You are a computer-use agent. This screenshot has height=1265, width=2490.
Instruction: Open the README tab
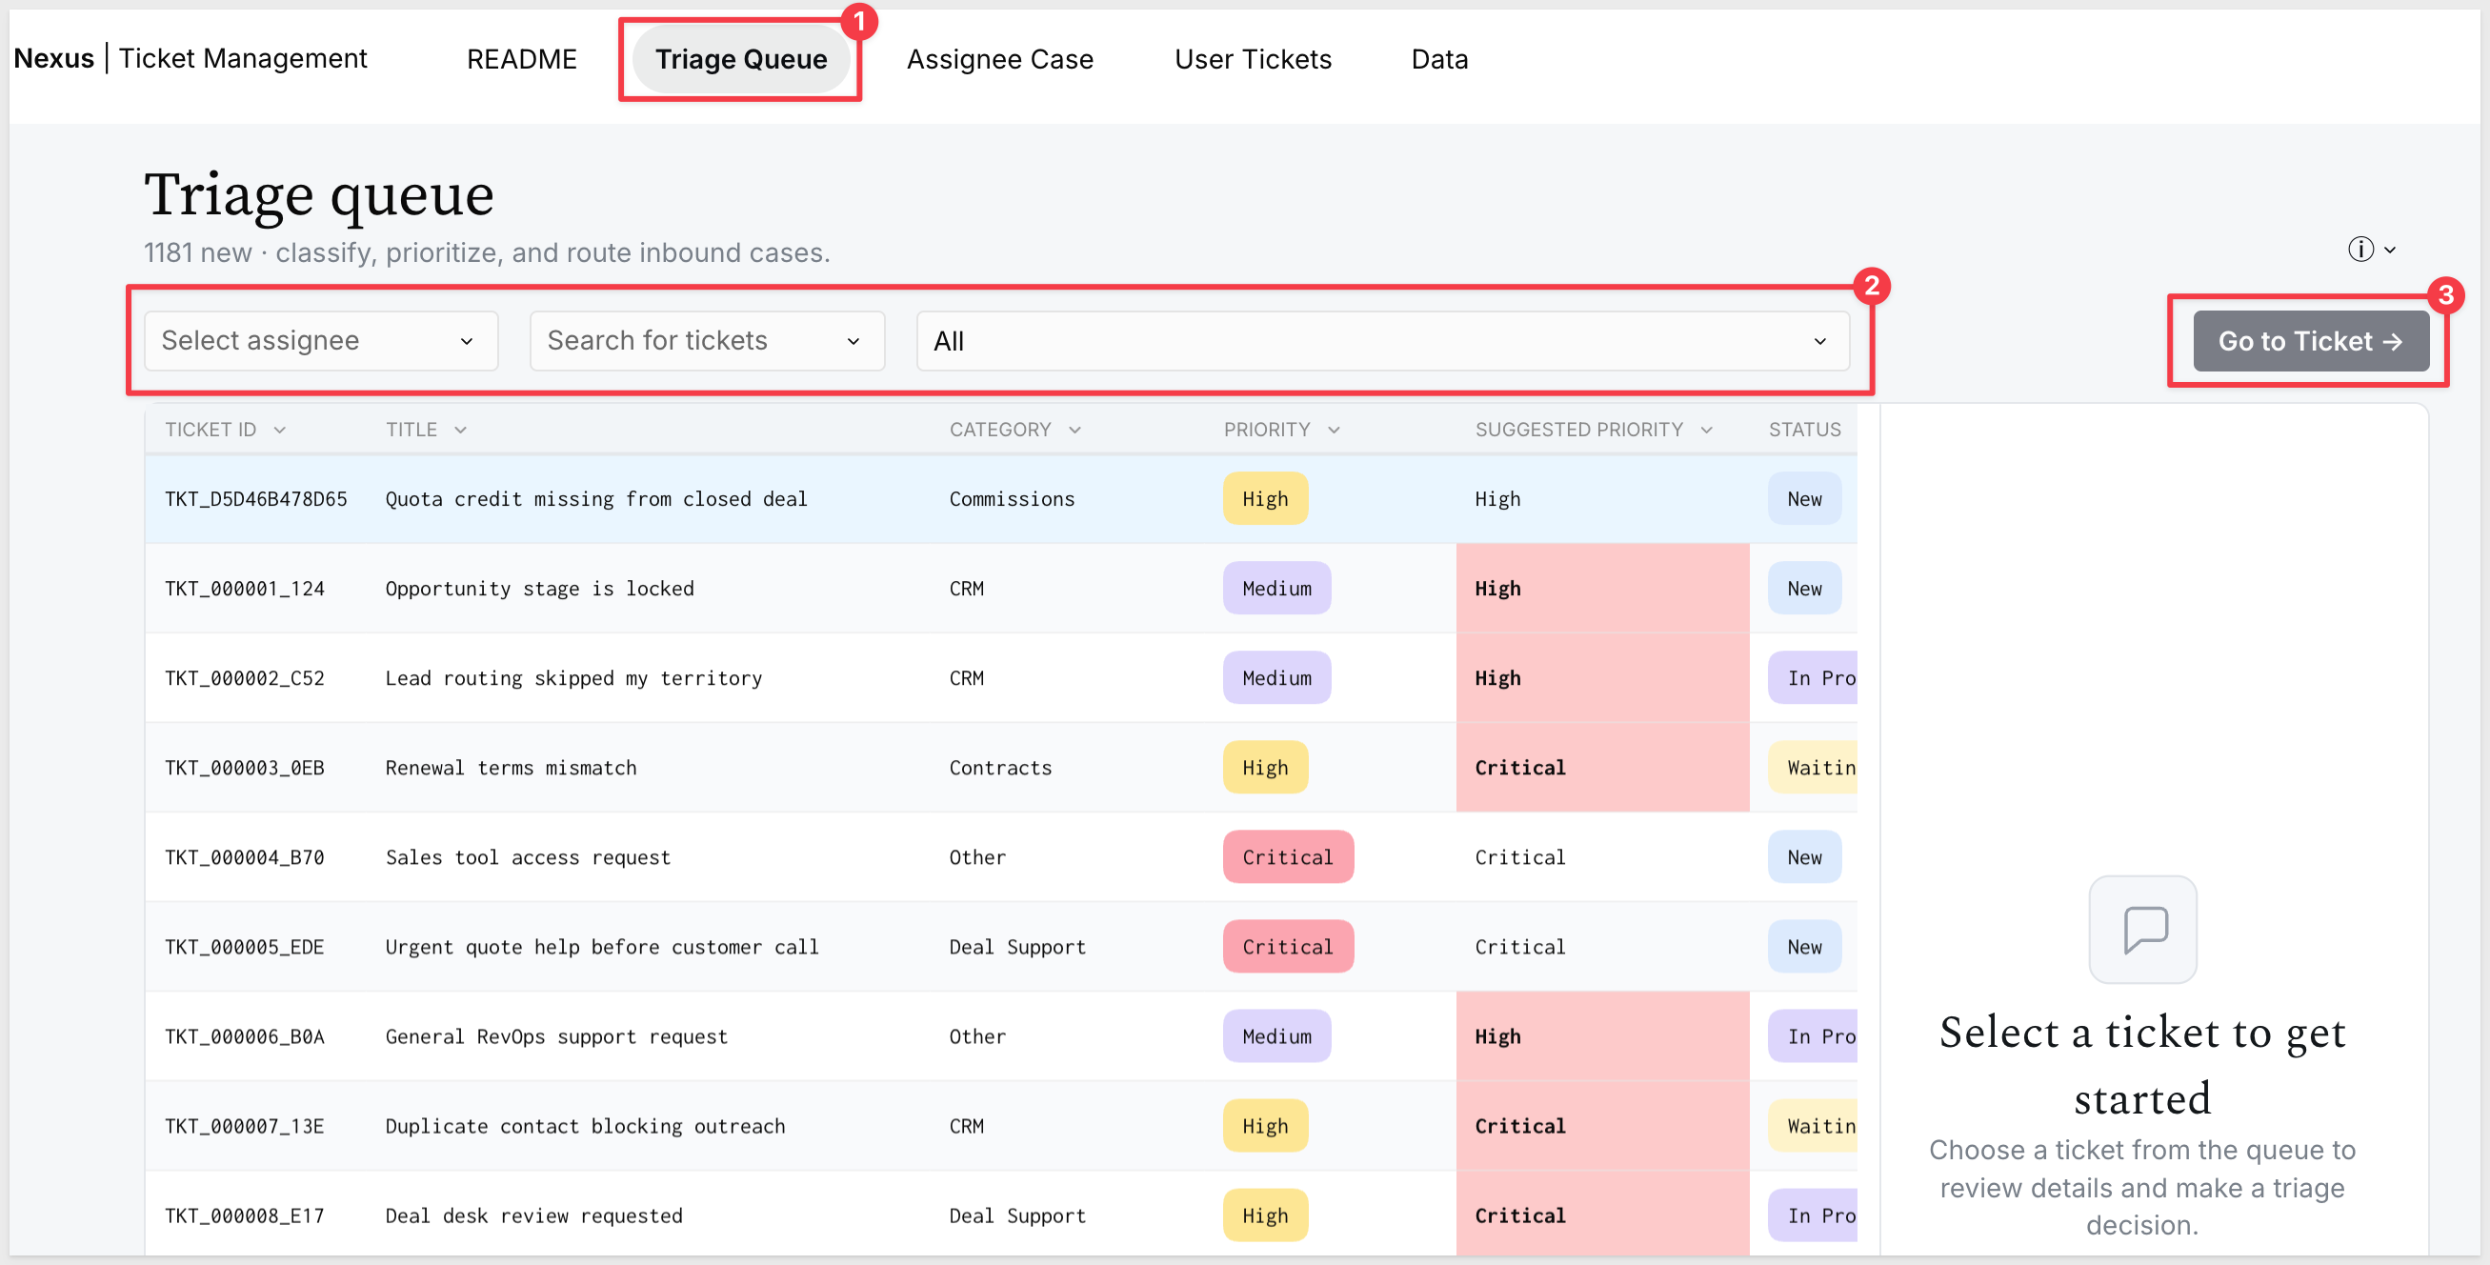click(x=522, y=59)
